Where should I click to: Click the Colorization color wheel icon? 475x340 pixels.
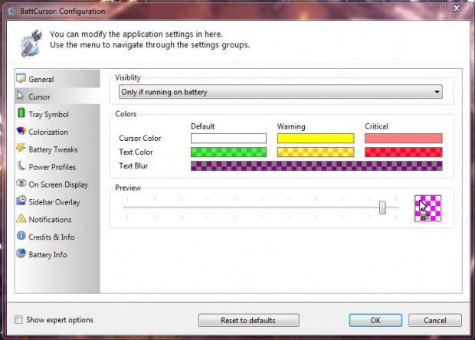[x=21, y=130]
